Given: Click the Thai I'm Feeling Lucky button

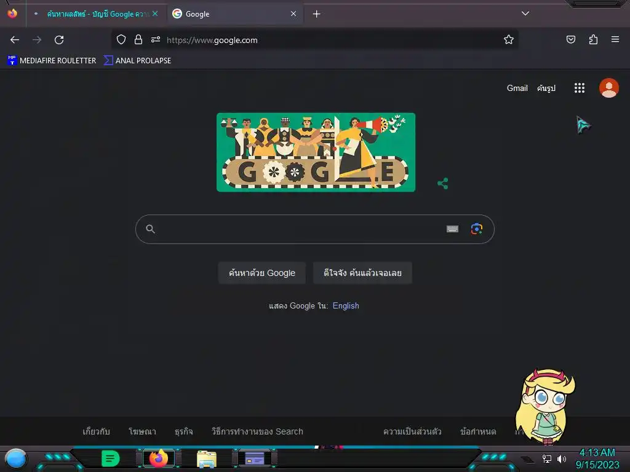Looking at the screenshot, I should (362, 273).
